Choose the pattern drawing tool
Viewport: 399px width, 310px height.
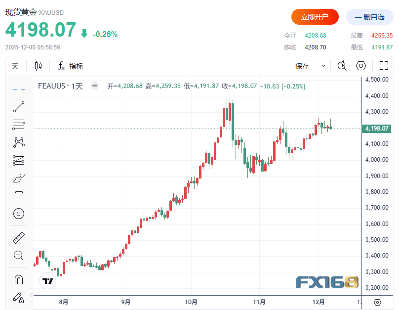19,142
